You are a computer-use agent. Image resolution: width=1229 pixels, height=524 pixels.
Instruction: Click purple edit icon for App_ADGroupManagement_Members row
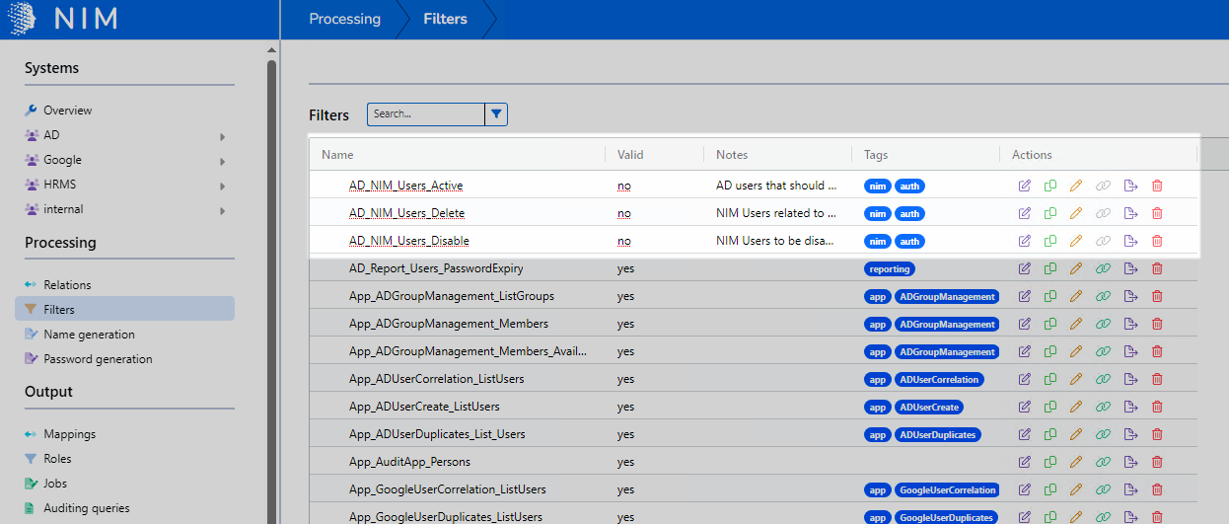tap(1025, 324)
